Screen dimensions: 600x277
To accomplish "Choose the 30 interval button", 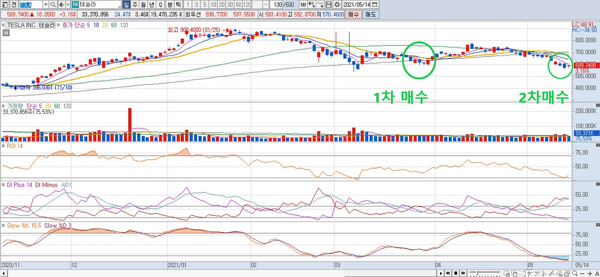I will click(x=230, y=5).
